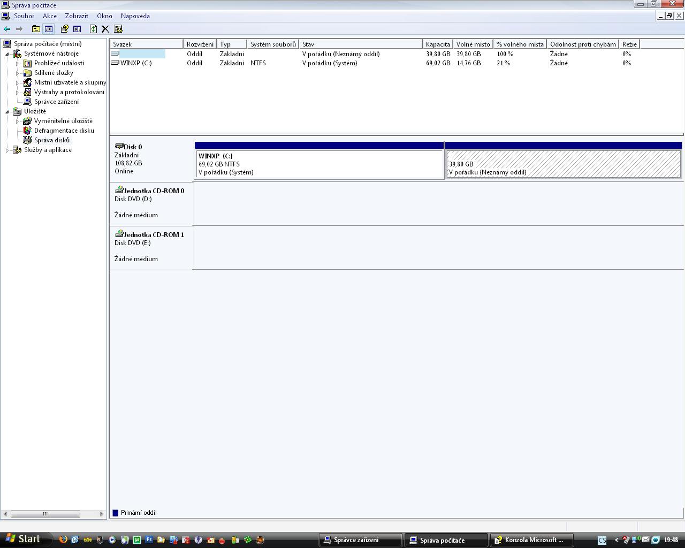Click the Primární oddíl legend color swatch
The width and height of the screenshot is (685, 548).
115,513
